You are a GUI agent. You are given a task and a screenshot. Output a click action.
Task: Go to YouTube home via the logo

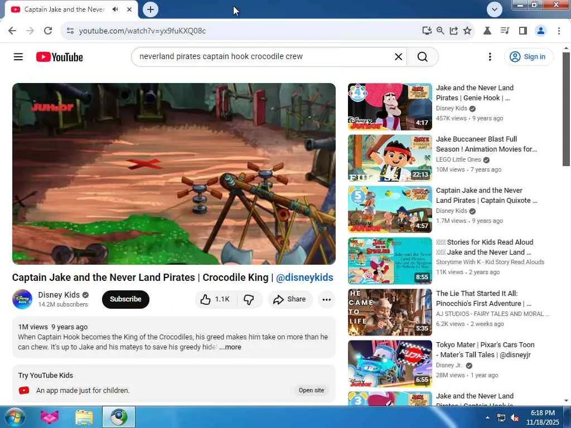(x=59, y=57)
